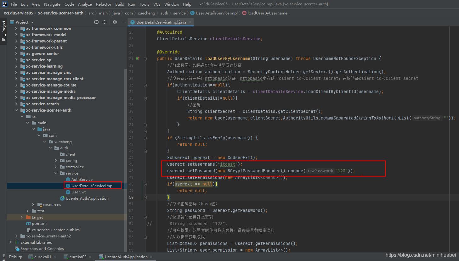Image resolution: width=459 pixels, height=261 pixels.
Task: Expand xc-service-ucenter-auth2 module
Action: click(x=16, y=236)
